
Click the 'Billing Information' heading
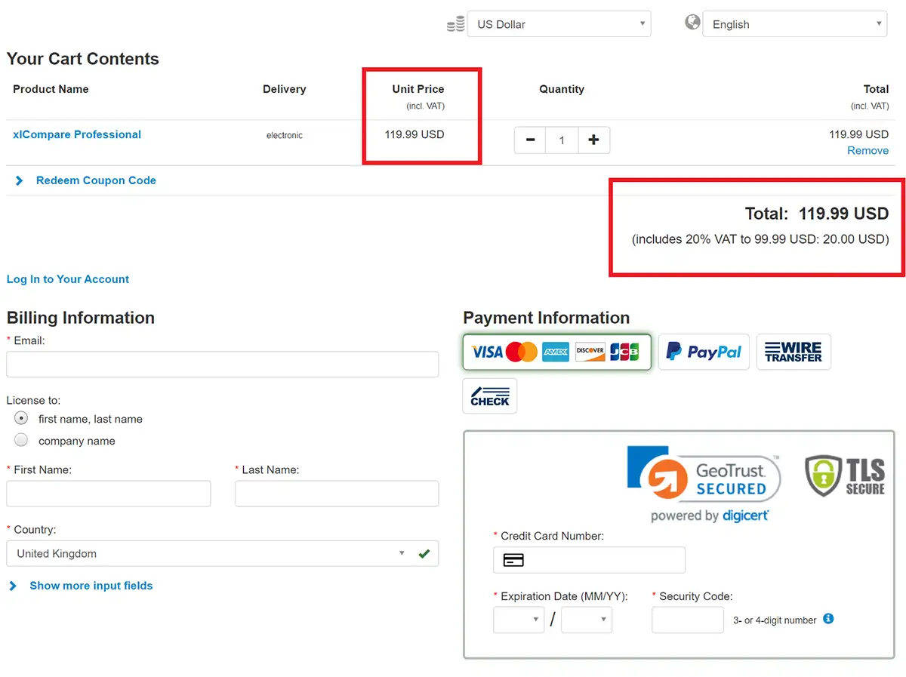tap(81, 318)
